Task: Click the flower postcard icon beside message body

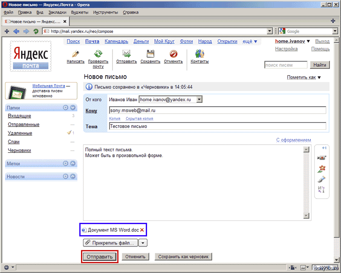Action: pyautogui.click(x=322, y=169)
